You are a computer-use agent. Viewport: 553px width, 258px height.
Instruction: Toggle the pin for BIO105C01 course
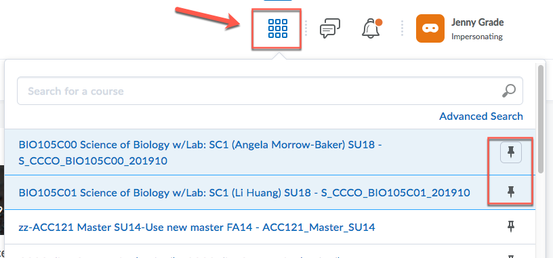[x=511, y=192]
